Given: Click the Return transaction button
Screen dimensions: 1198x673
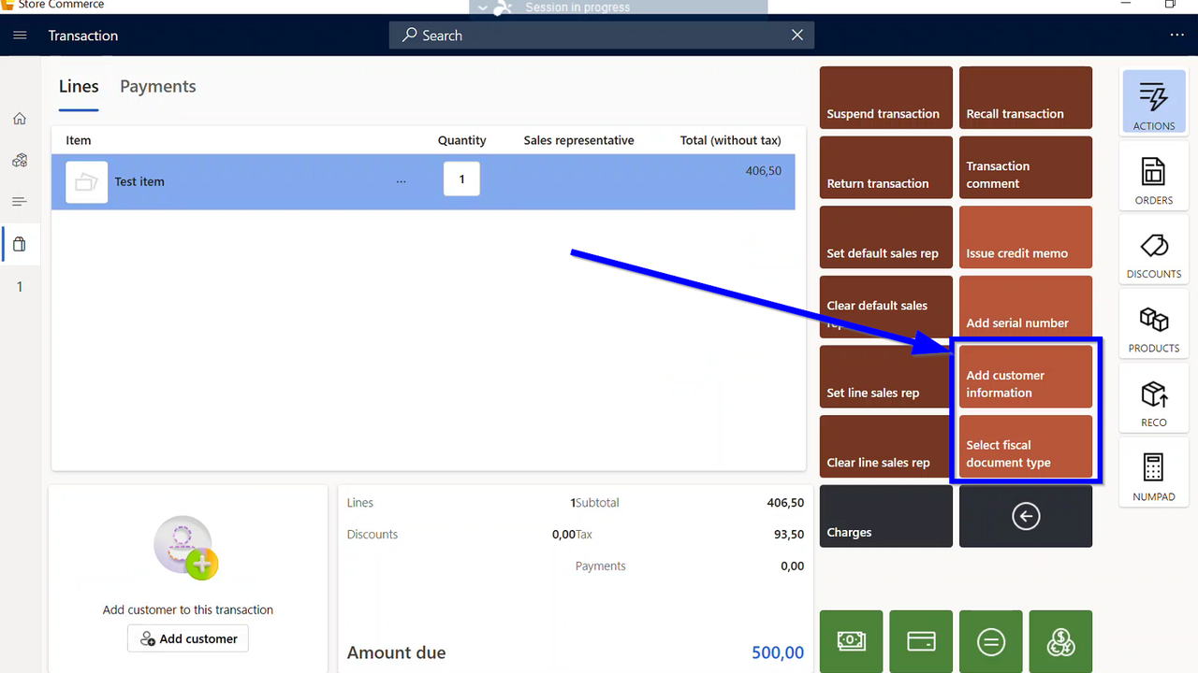Looking at the screenshot, I should [x=886, y=167].
